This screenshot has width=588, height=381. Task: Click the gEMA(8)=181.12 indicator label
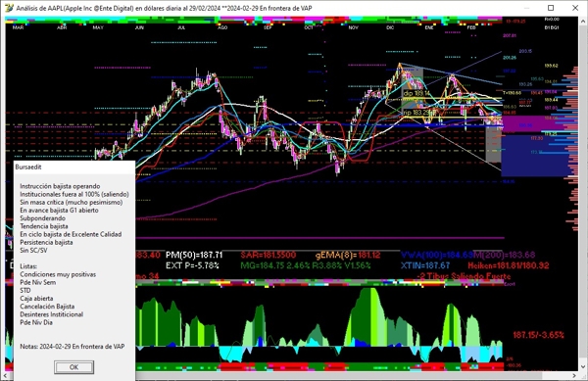pos(348,255)
